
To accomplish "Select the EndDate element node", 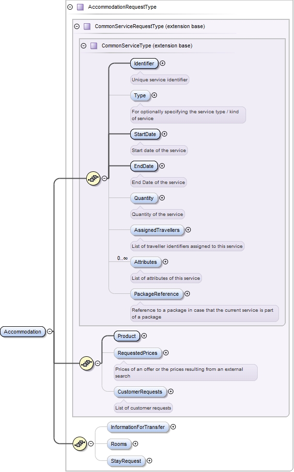I will tap(144, 166).
